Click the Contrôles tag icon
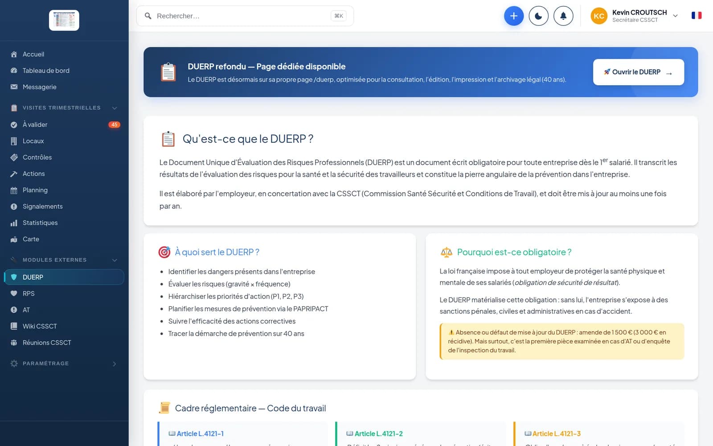Image resolution: width=713 pixels, height=446 pixels. pos(14,157)
